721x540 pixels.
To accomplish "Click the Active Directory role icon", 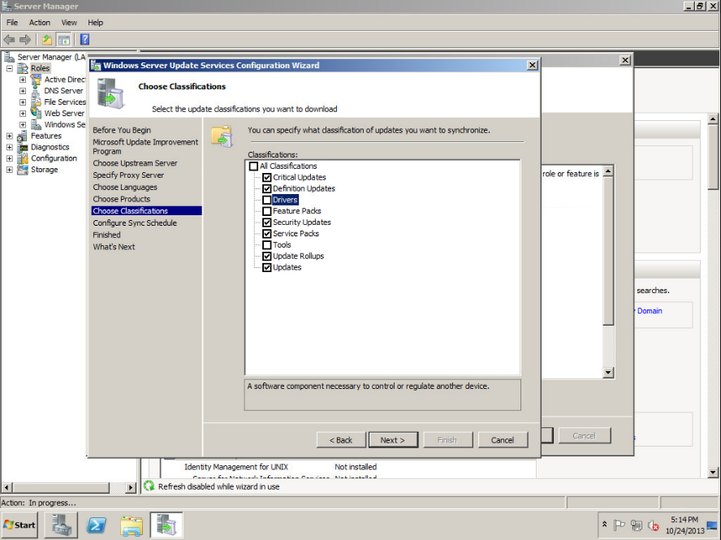I will 36,80.
